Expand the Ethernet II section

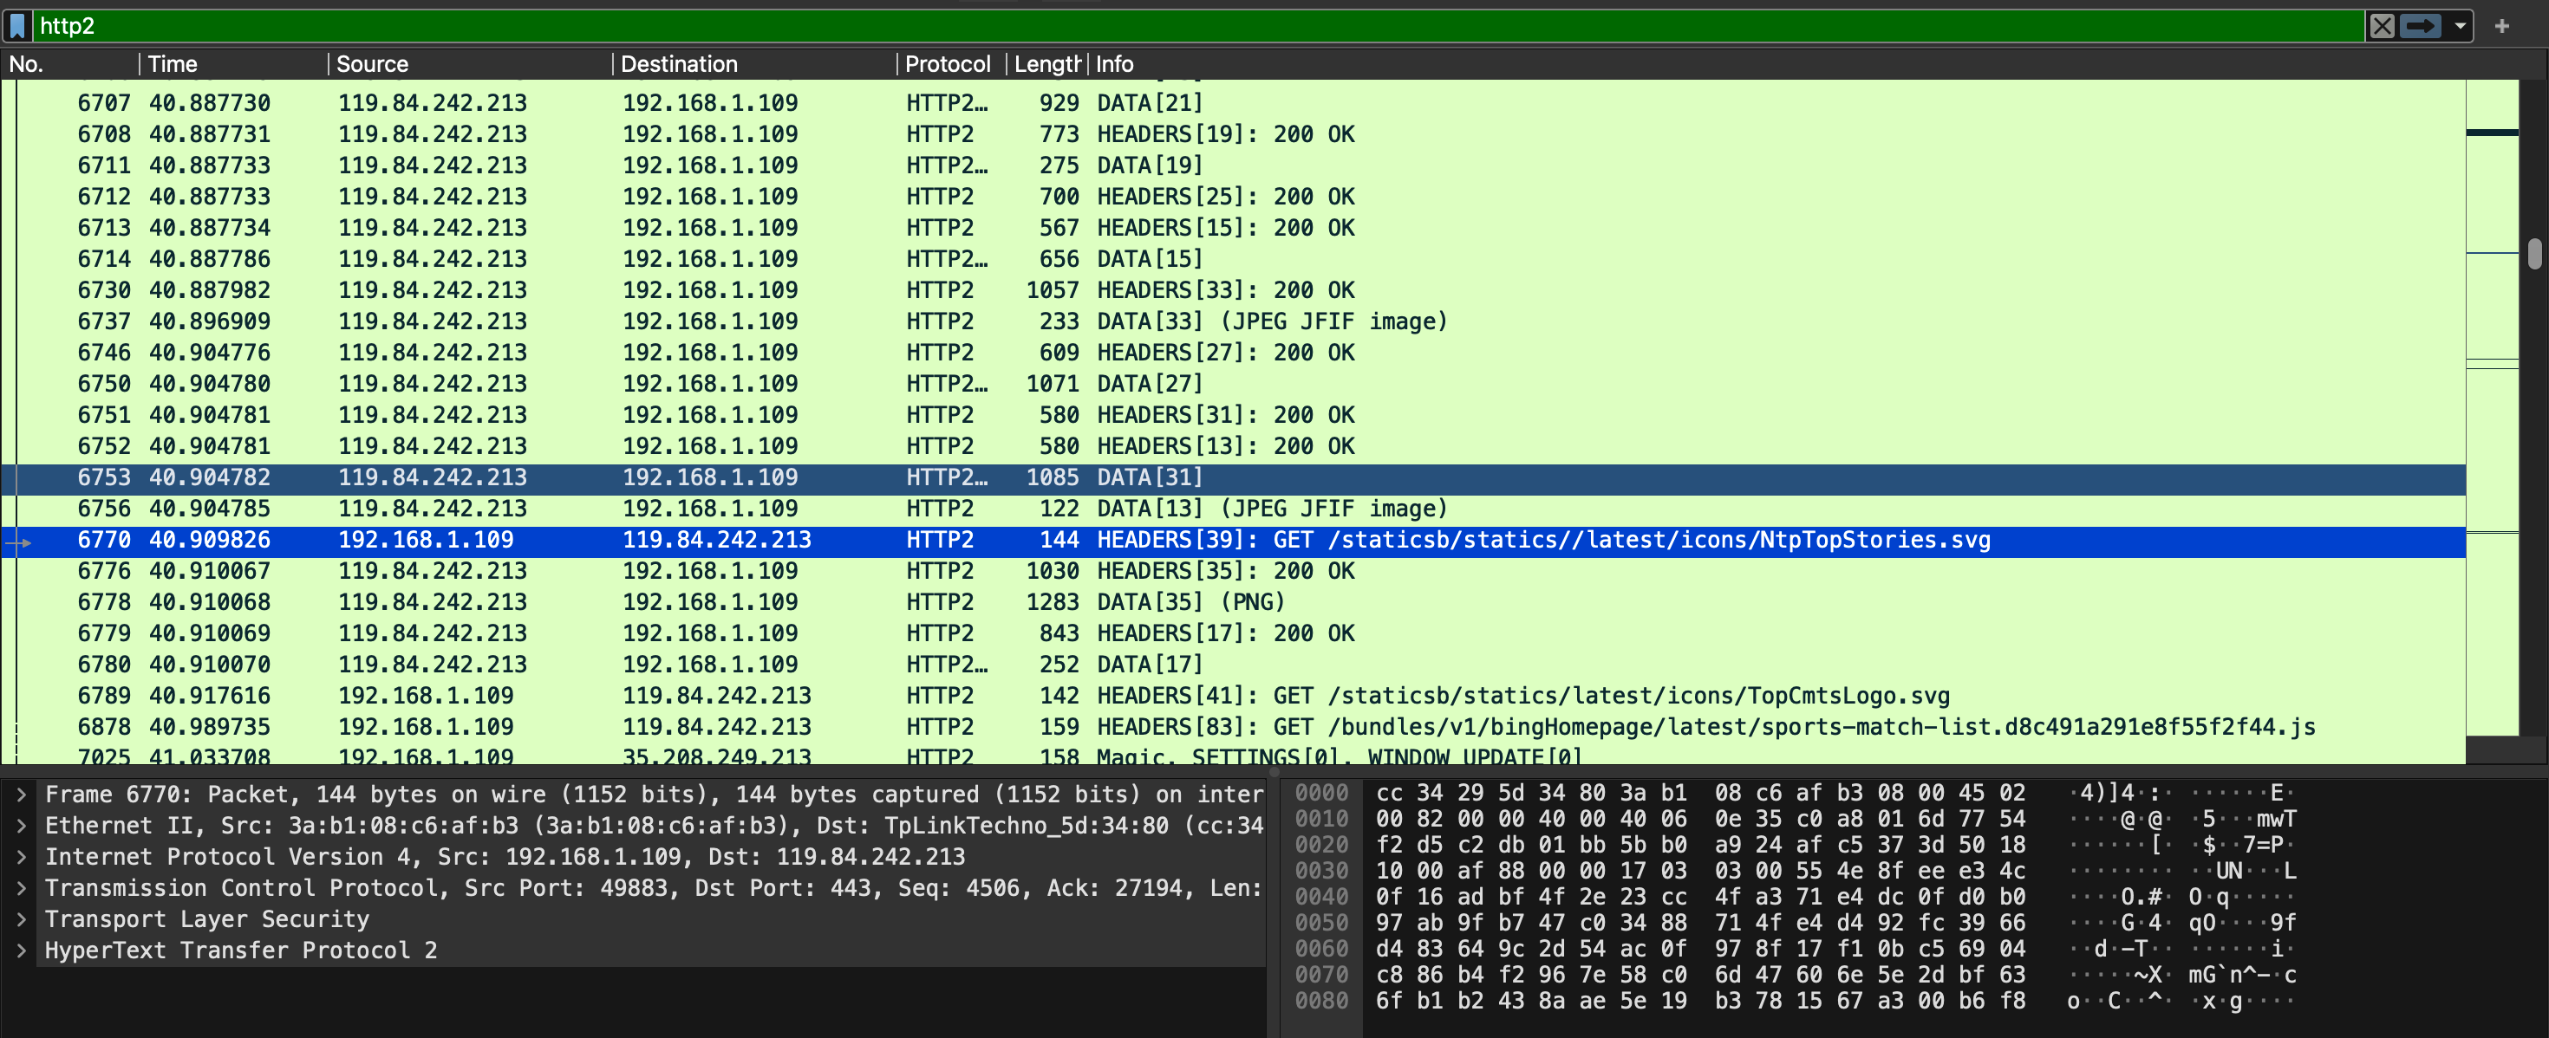click(21, 826)
